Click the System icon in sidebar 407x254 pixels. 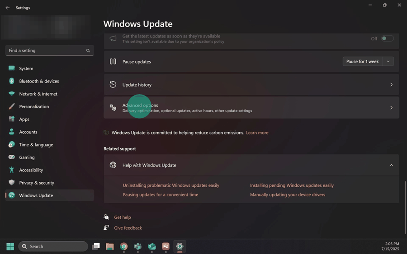[x=11, y=69]
